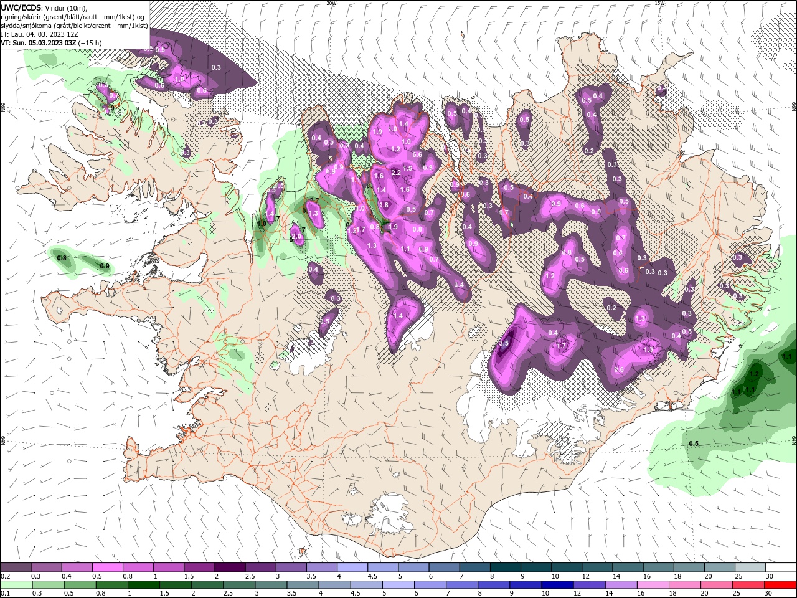This screenshot has height=598, width=797.
Task: Click the palest green rain swatch at 0.1
Action: (16, 584)
